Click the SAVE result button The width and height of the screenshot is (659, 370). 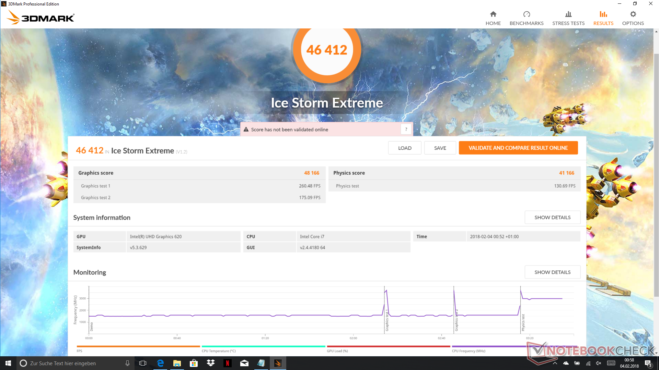440,148
